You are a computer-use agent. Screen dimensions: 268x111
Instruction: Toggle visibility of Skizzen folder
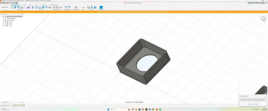[x=5, y=26]
